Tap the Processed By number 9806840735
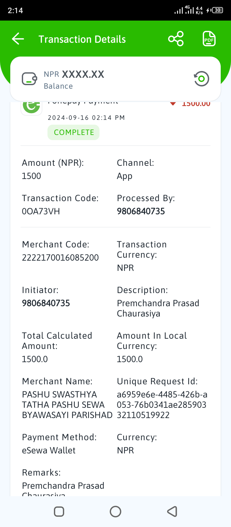The width and height of the screenshot is (231, 527). (141, 211)
